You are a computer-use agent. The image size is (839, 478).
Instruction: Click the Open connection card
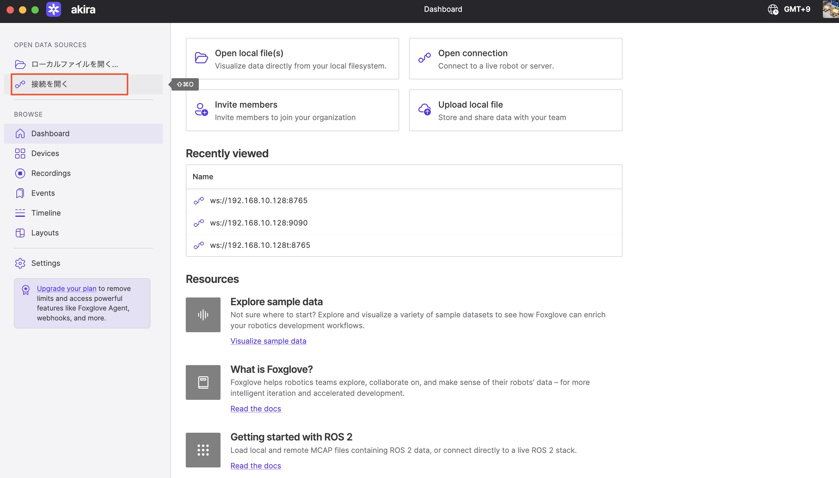click(x=516, y=59)
